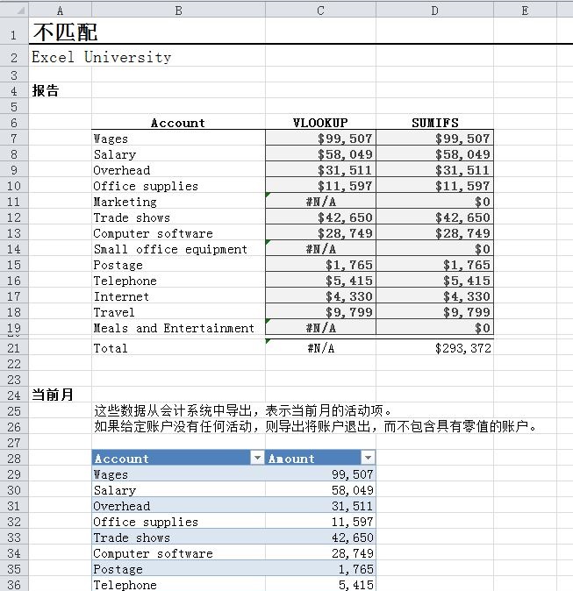Select column D header
Screen dimensions: 573x591
434,11
